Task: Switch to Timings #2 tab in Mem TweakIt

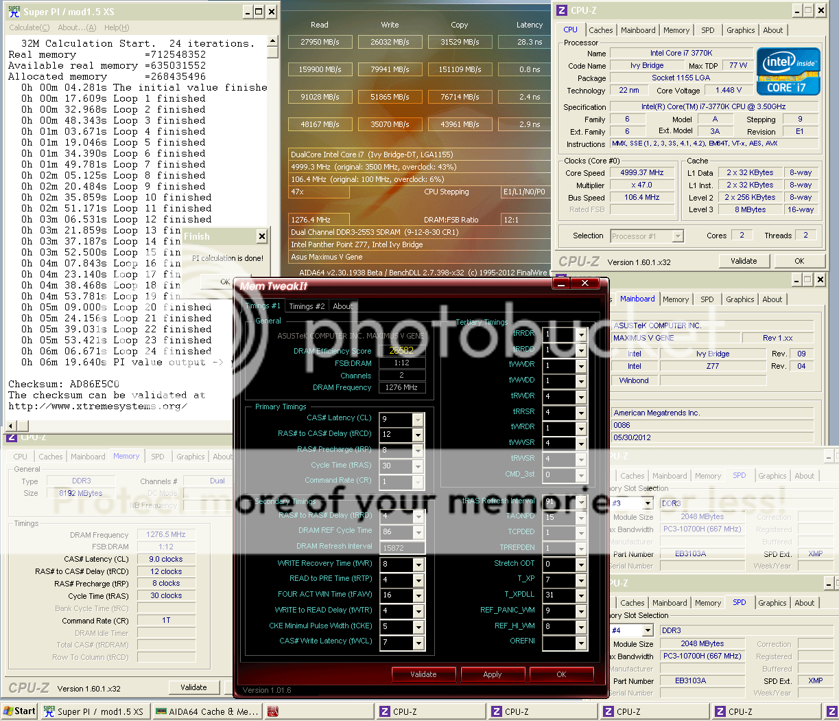Action: point(306,306)
